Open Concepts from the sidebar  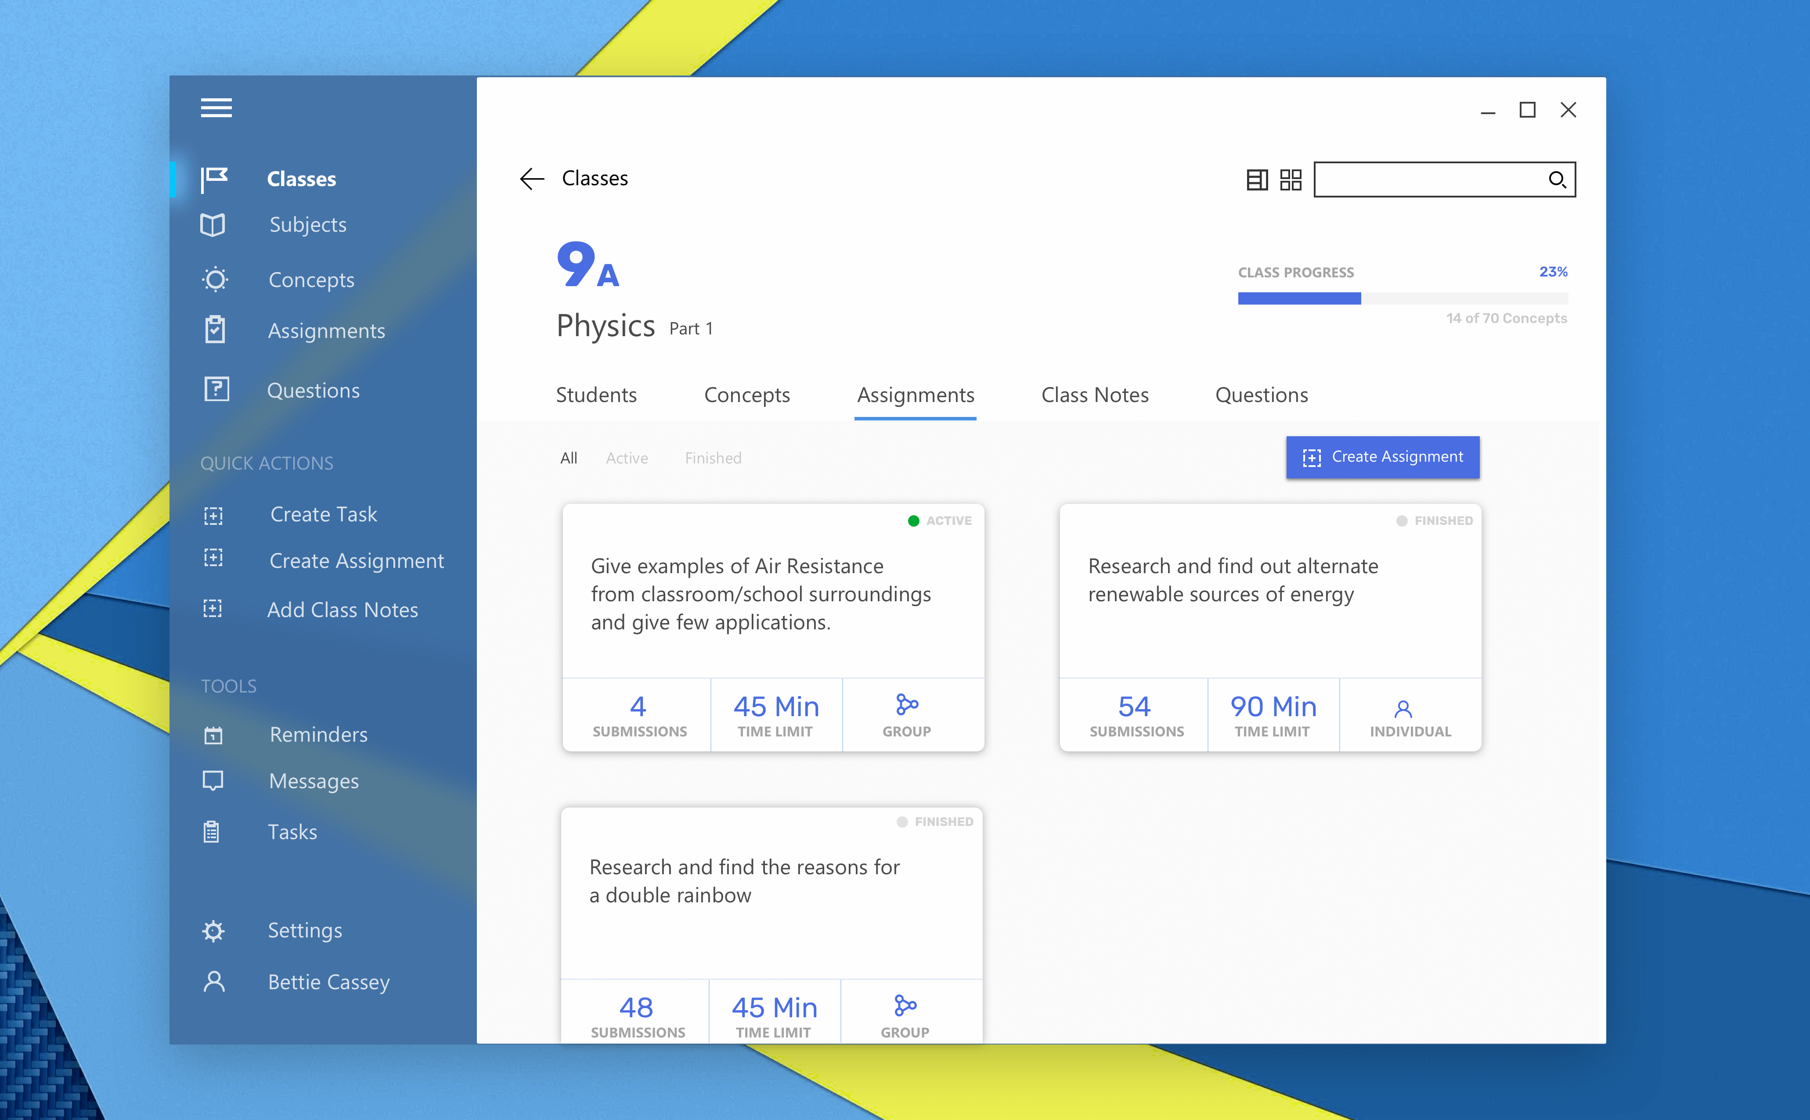click(x=310, y=280)
